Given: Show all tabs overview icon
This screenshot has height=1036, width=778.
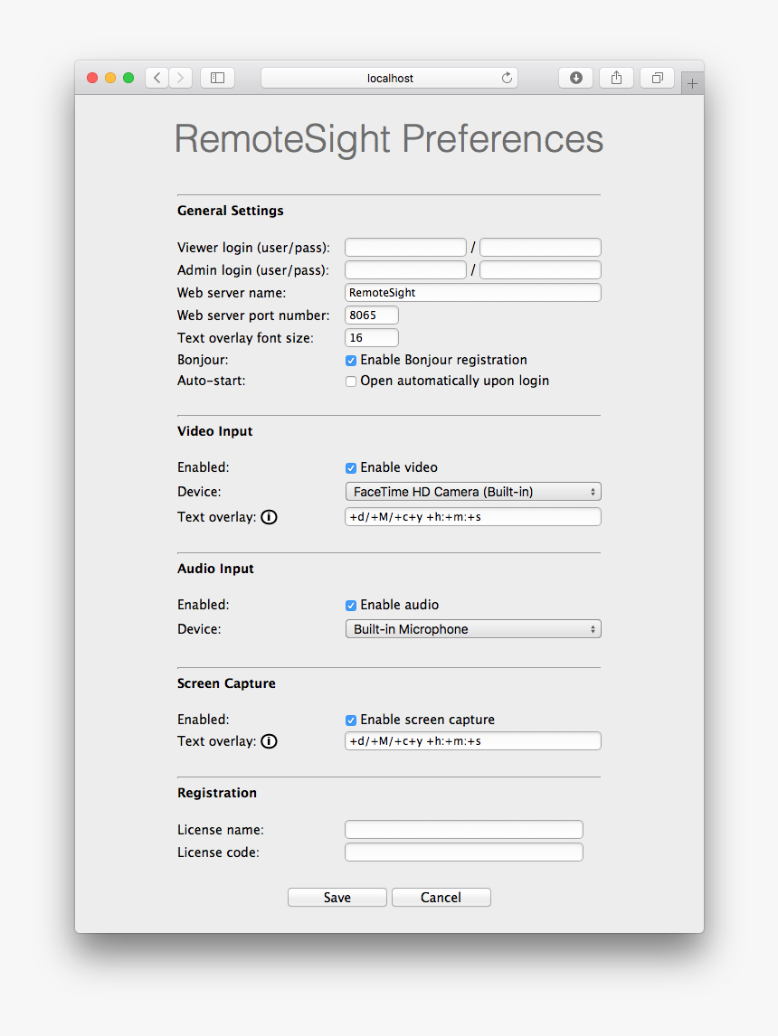Looking at the screenshot, I should coord(657,78).
